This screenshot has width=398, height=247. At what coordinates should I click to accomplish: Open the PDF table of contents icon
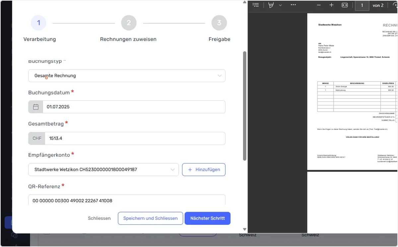click(x=255, y=5)
